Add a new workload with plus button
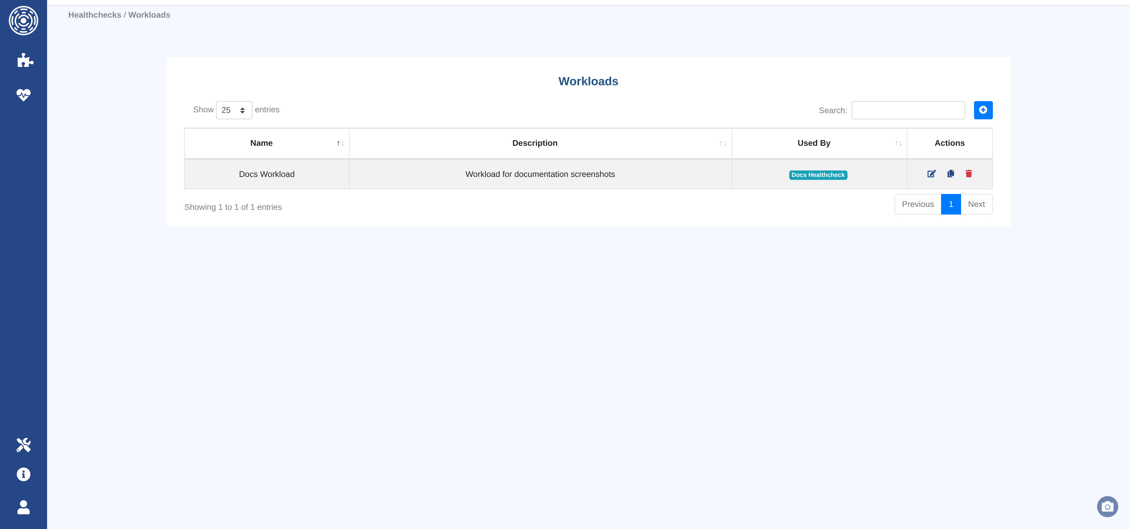 pyautogui.click(x=983, y=110)
